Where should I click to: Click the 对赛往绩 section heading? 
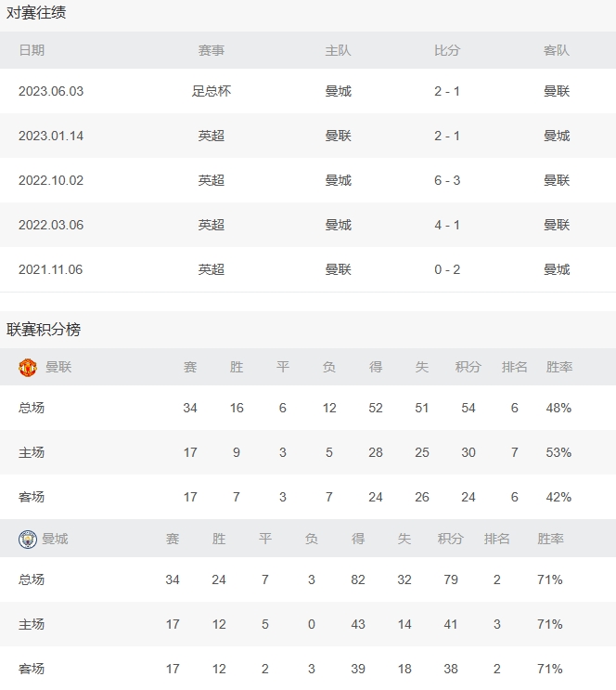pos(36,14)
